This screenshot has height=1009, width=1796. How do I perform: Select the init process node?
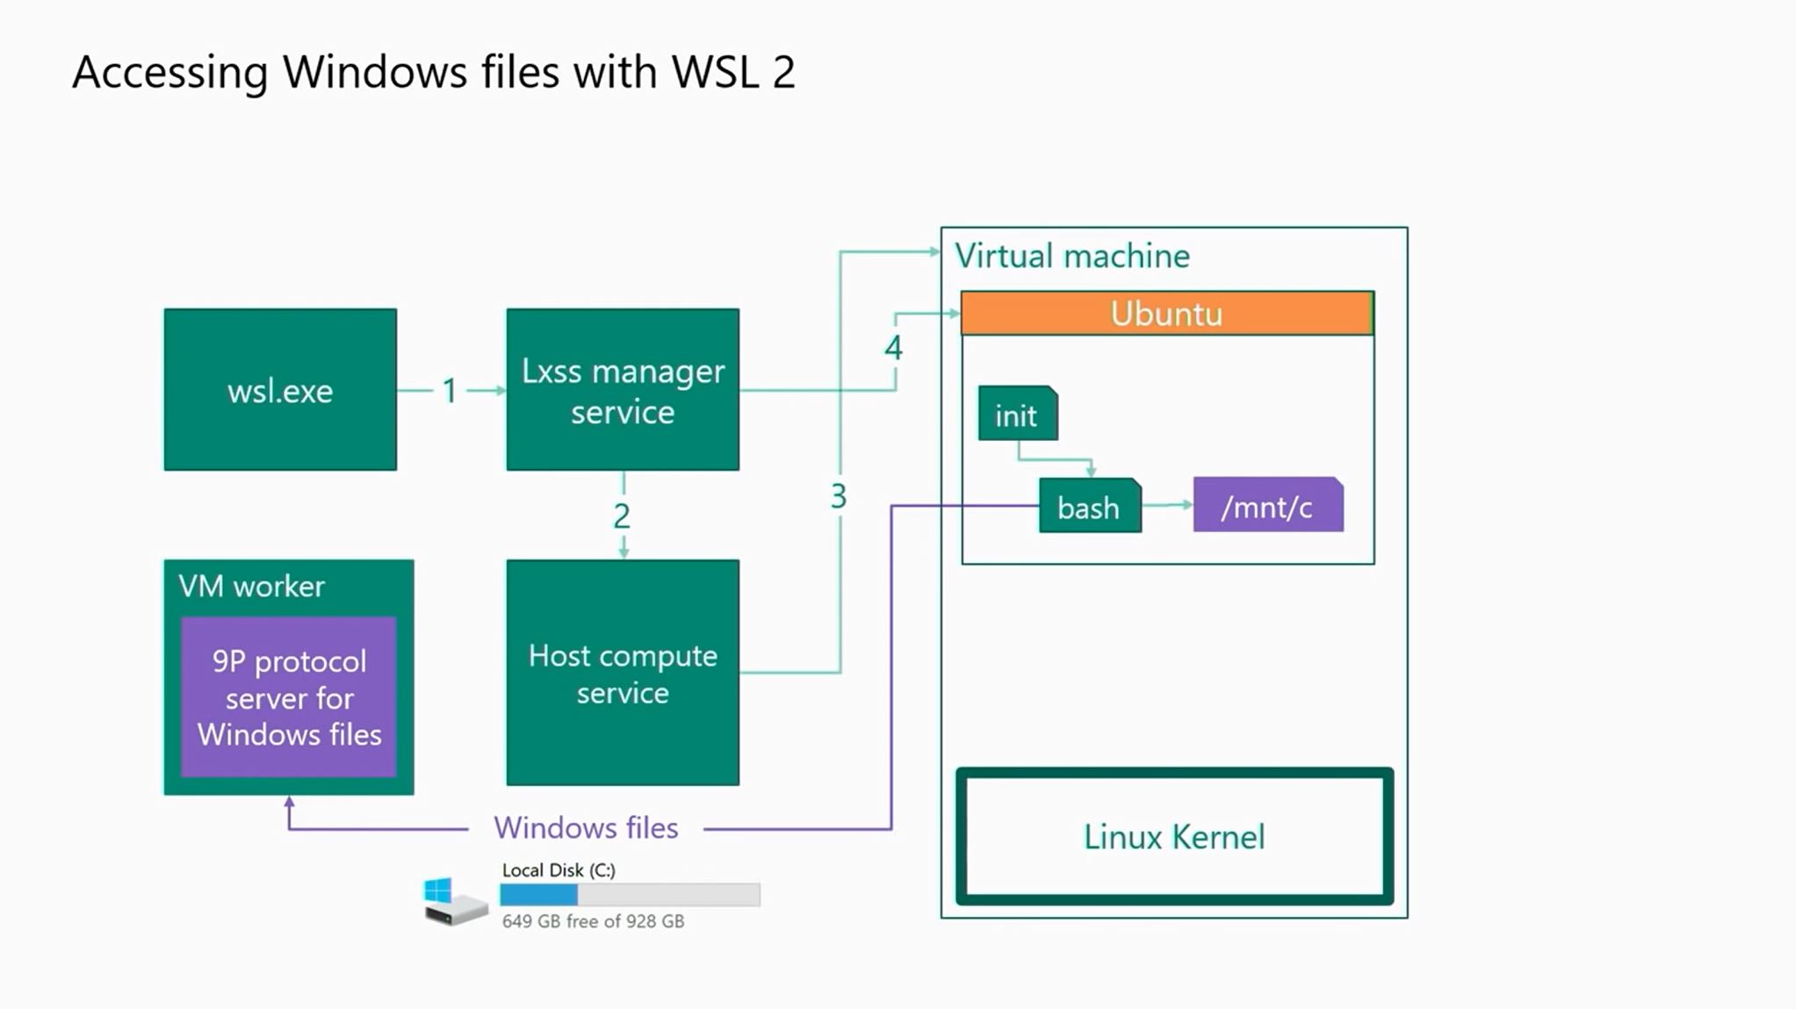point(1018,414)
